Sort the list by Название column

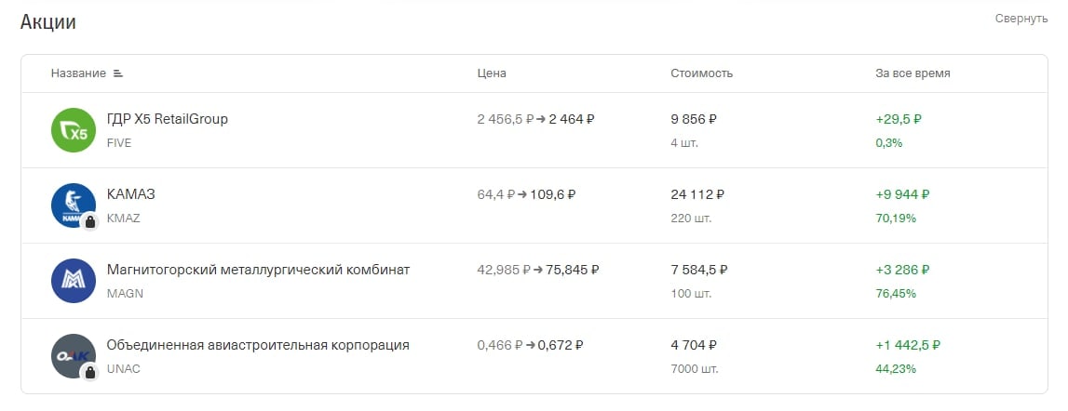[78, 73]
